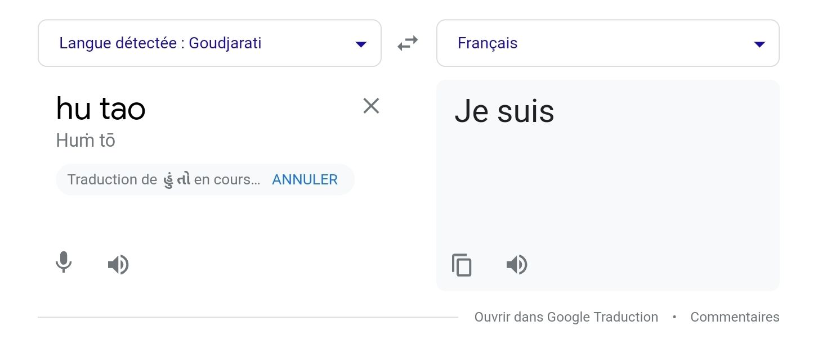Click the transliteration "Huṁ tō"
Screen dimensions: 818x357
point(85,140)
